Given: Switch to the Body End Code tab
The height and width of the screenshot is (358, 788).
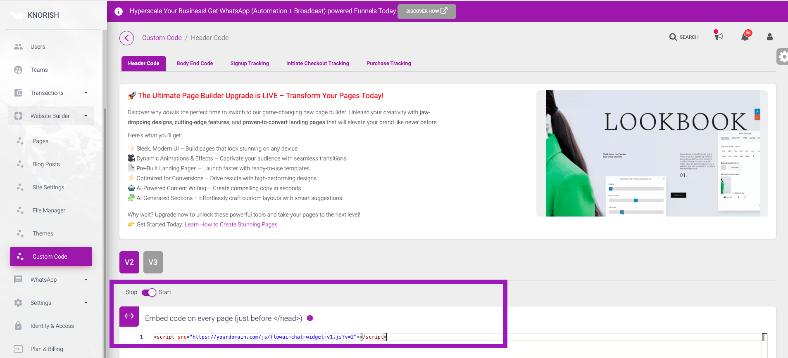Looking at the screenshot, I should tap(195, 64).
